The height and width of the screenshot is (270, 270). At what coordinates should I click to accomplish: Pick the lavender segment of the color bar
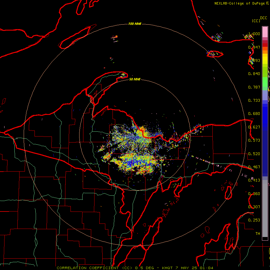coord(265,95)
